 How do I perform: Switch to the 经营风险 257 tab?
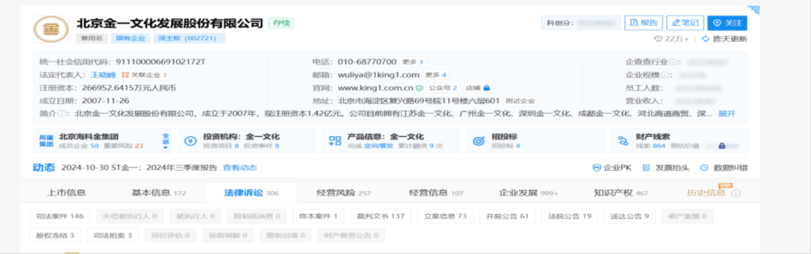pos(344,193)
